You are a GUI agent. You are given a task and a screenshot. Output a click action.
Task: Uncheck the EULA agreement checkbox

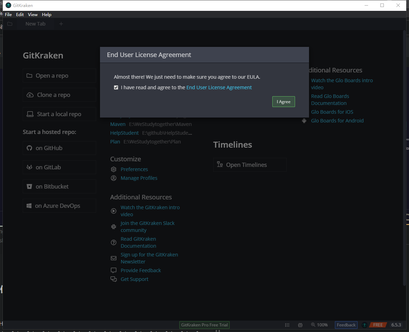coord(116,87)
